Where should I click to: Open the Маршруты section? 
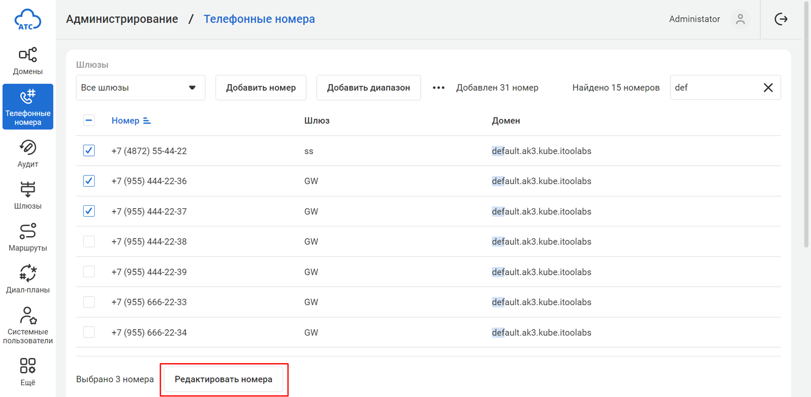[28, 238]
